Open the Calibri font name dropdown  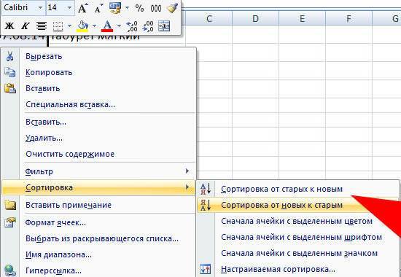(x=40, y=8)
